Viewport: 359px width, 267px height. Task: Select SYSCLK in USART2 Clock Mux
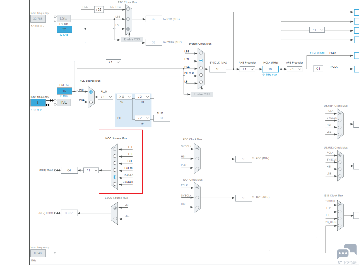click(x=340, y=162)
